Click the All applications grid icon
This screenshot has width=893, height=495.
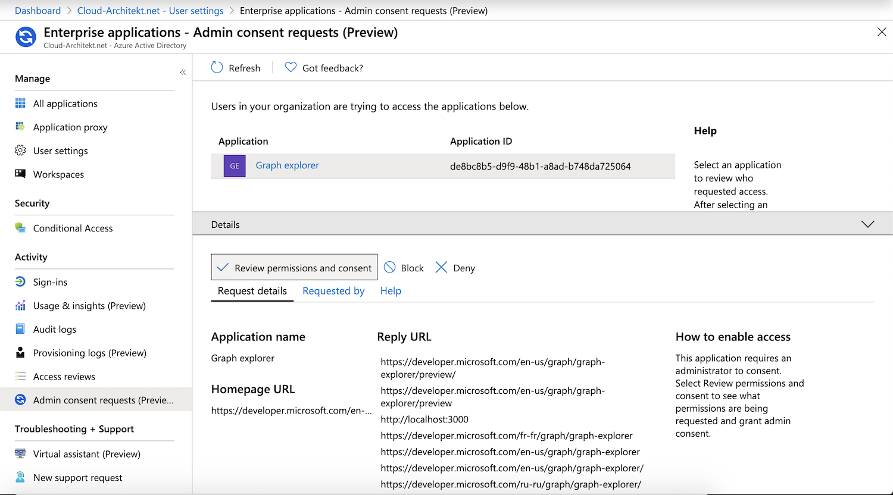(x=20, y=103)
